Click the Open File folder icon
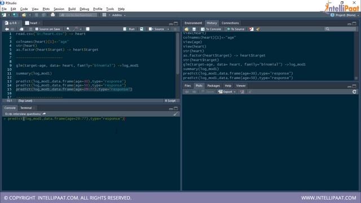The width and height of the screenshot is (361, 203). click(x=24, y=15)
